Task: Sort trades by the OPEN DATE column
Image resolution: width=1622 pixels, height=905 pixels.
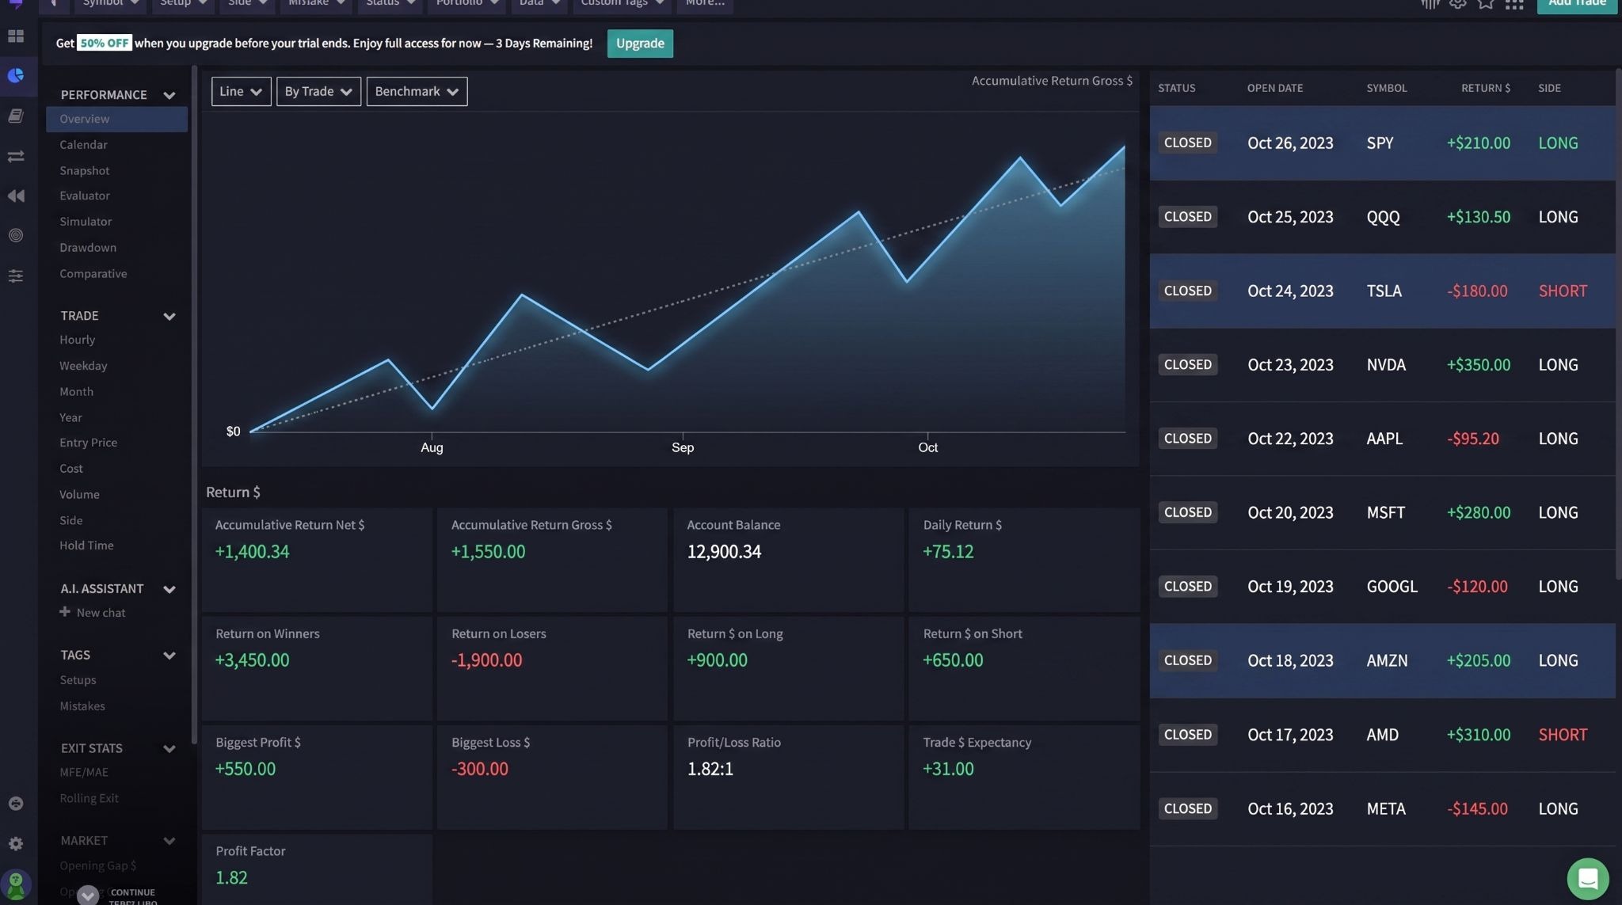Action: pyautogui.click(x=1275, y=89)
